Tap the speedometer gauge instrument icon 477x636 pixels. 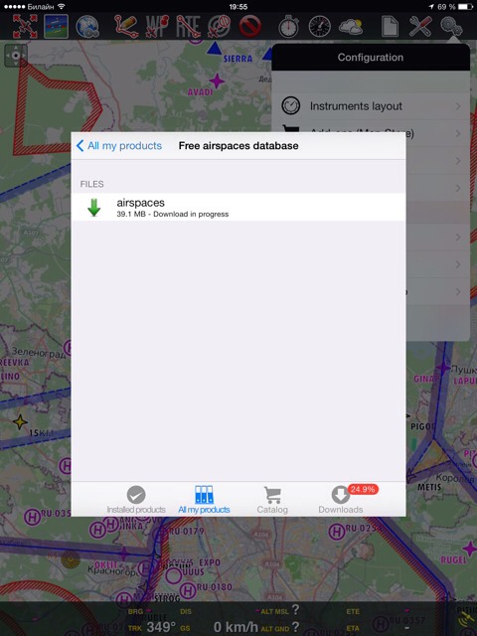tap(320, 27)
